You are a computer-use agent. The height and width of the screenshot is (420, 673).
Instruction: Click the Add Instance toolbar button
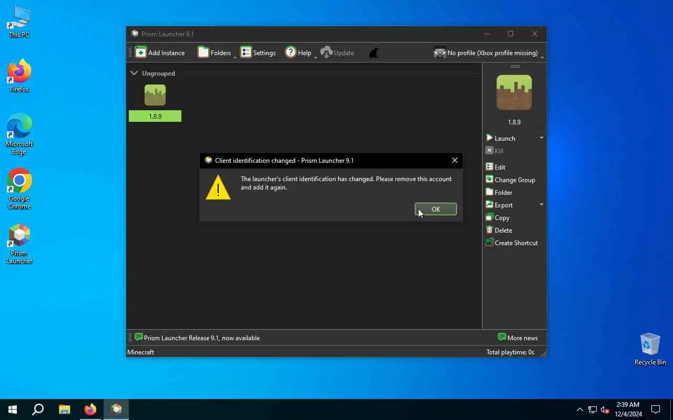[x=160, y=52]
